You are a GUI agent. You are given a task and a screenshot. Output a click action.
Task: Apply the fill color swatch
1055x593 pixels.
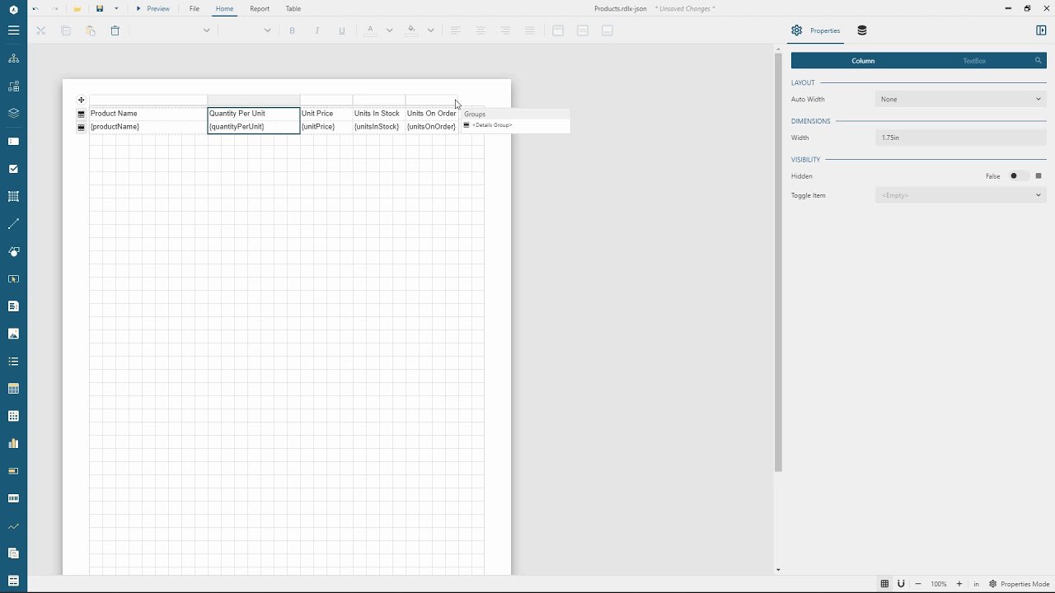411,30
